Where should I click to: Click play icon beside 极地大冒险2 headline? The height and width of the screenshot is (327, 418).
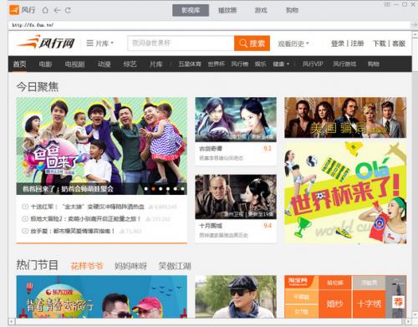[25, 219]
